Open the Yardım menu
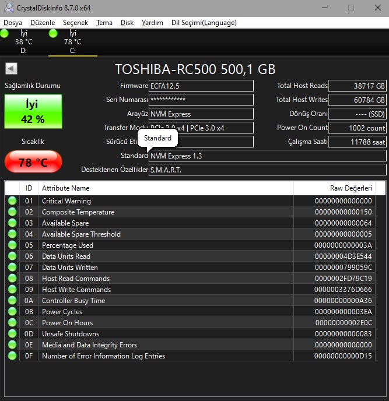The image size is (389, 401). click(x=152, y=23)
